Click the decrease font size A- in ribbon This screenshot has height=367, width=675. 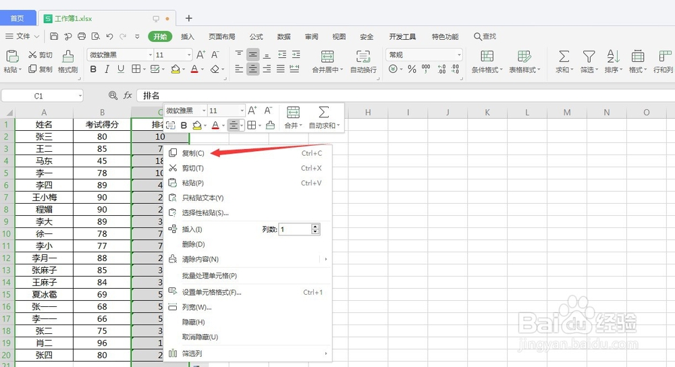(215, 55)
